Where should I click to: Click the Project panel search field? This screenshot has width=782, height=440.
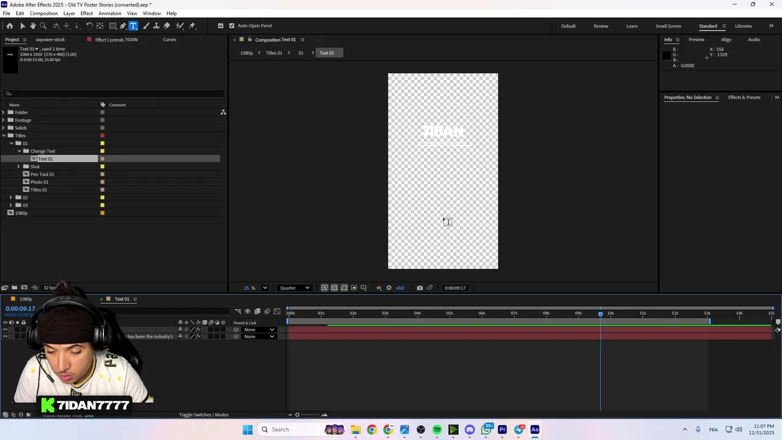(x=114, y=94)
